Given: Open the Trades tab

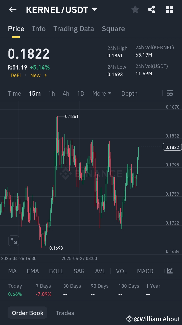Looking at the screenshot, I should [65, 313].
